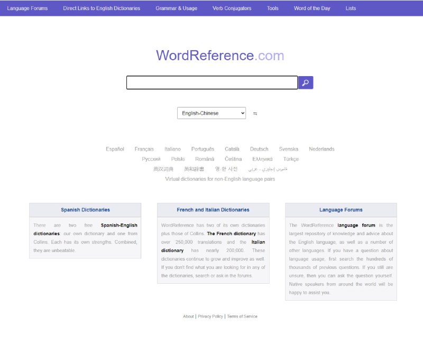Open Grammar & Usage menu
This screenshot has width=423, height=344.
176,8
